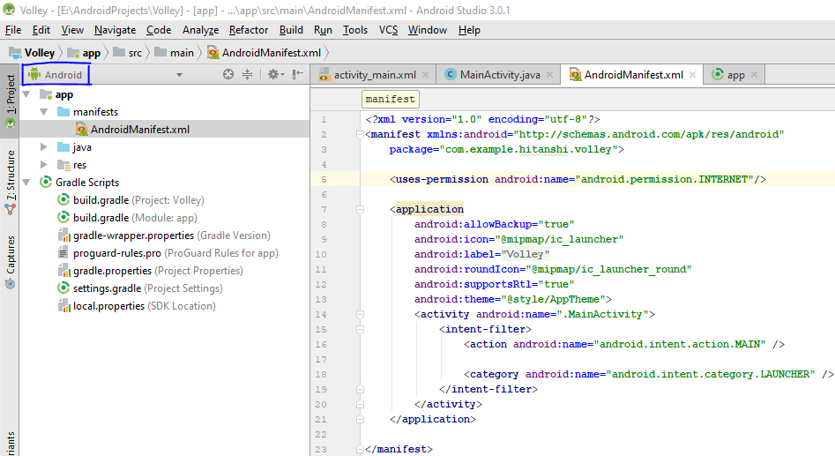Fold the manifest tag in gutter
The image size is (835, 456).
[x=360, y=135]
